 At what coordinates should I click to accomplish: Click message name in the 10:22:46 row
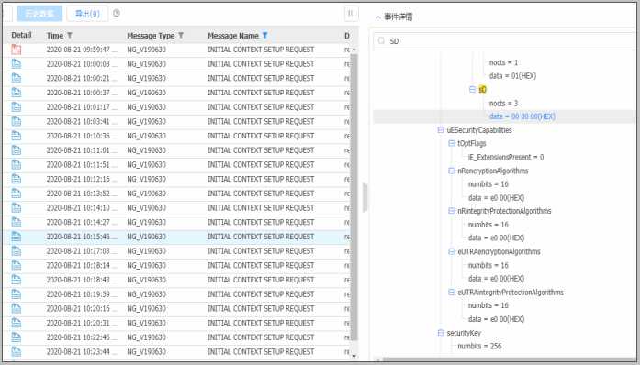[261, 337]
